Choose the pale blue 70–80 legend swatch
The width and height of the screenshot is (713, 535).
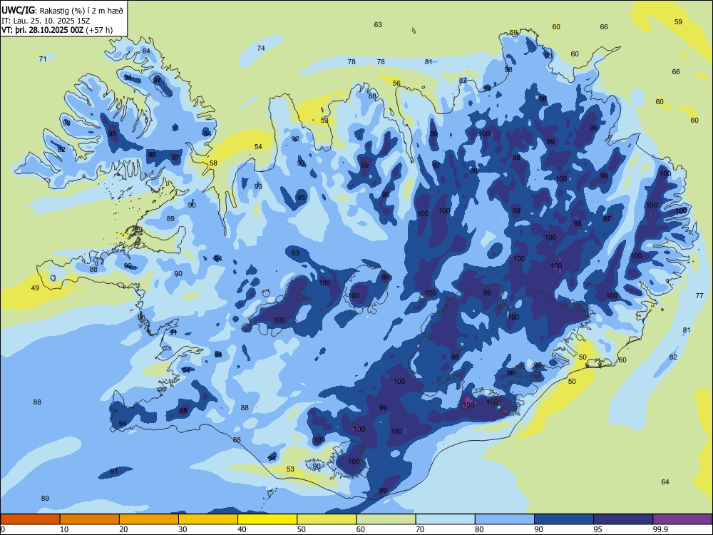point(445,519)
